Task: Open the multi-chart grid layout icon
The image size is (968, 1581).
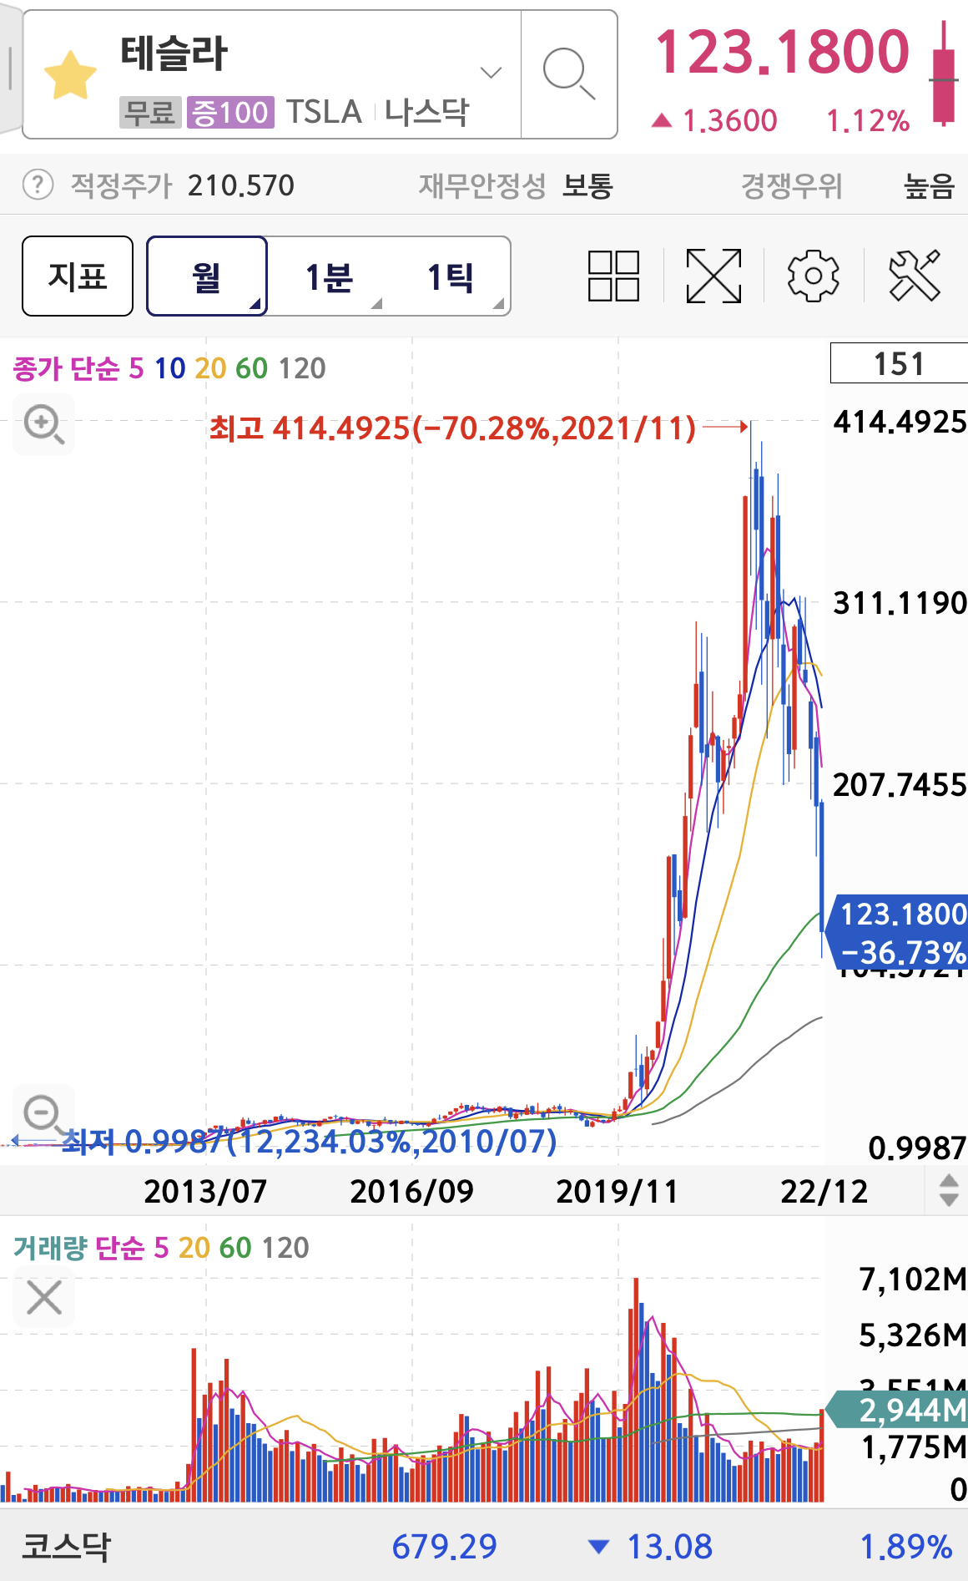Action: pos(613,276)
